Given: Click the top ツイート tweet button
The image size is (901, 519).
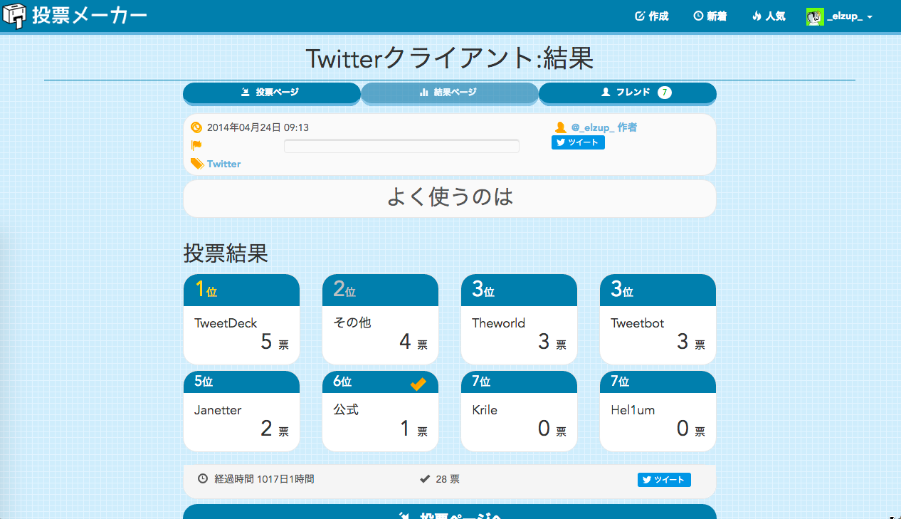Looking at the screenshot, I should coord(578,142).
